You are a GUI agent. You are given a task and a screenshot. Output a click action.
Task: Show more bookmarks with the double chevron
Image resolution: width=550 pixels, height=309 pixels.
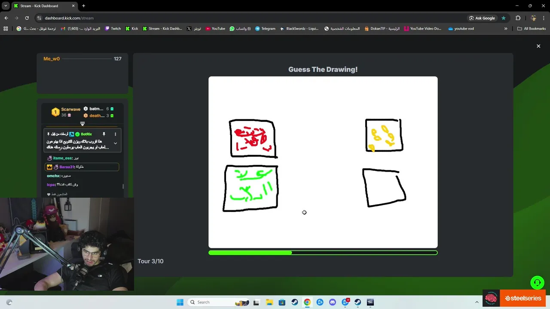[x=506, y=29]
